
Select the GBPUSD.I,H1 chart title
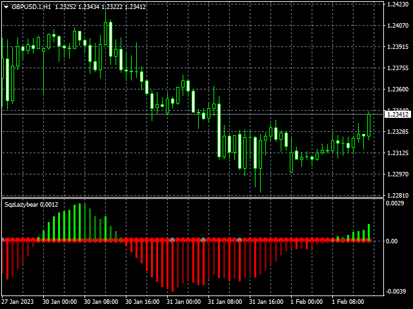click(x=32, y=7)
